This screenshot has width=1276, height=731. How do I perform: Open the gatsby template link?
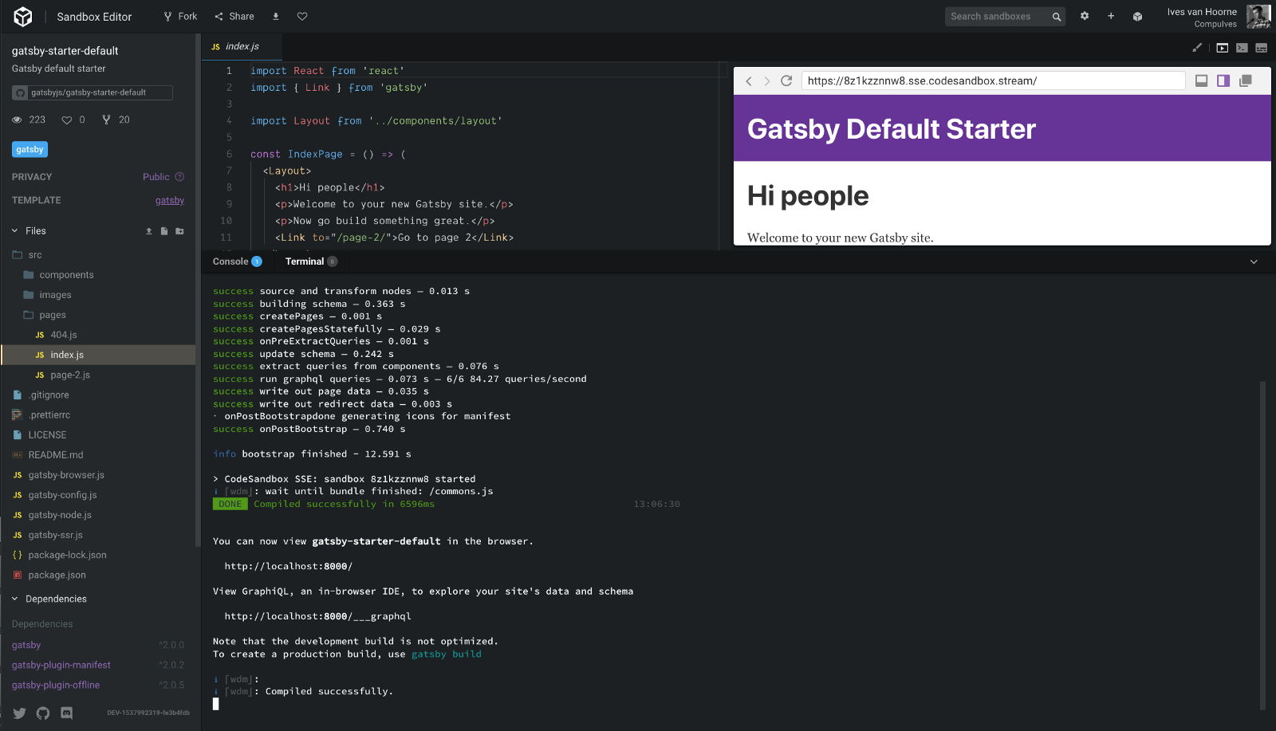(169, 200)
